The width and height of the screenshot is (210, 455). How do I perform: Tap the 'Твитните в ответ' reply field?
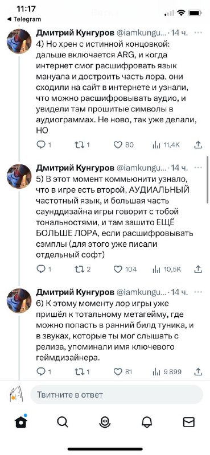(117, 395)
